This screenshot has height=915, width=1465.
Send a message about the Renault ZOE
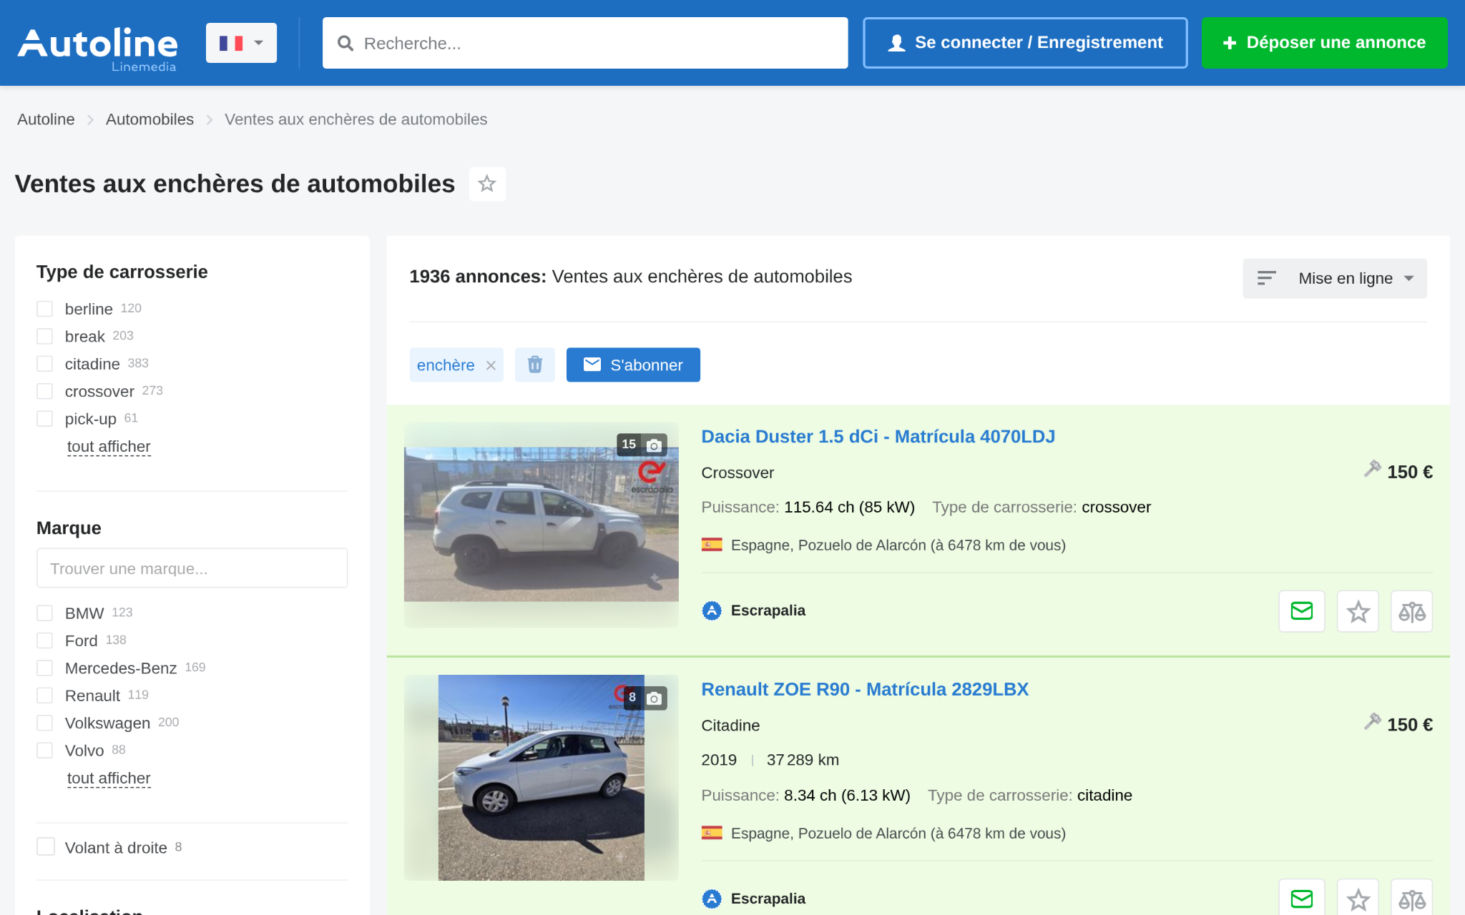pos(1302,899)
